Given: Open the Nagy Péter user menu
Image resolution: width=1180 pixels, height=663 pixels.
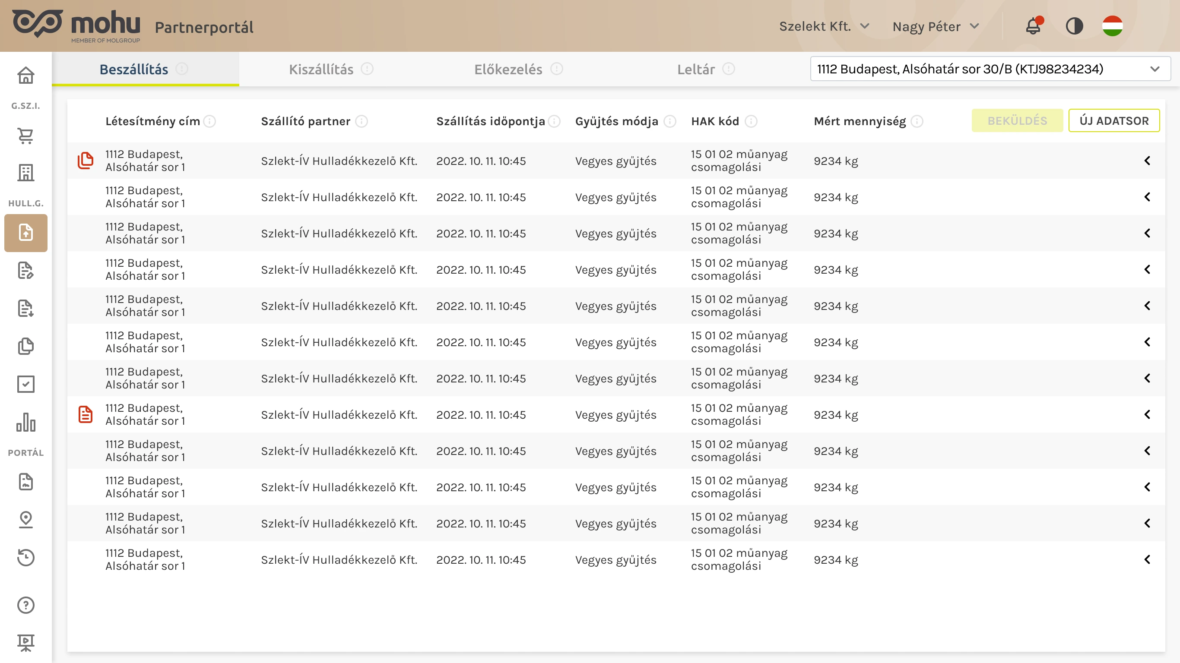Looking at the screenshot, I should (x=935, y=27).
